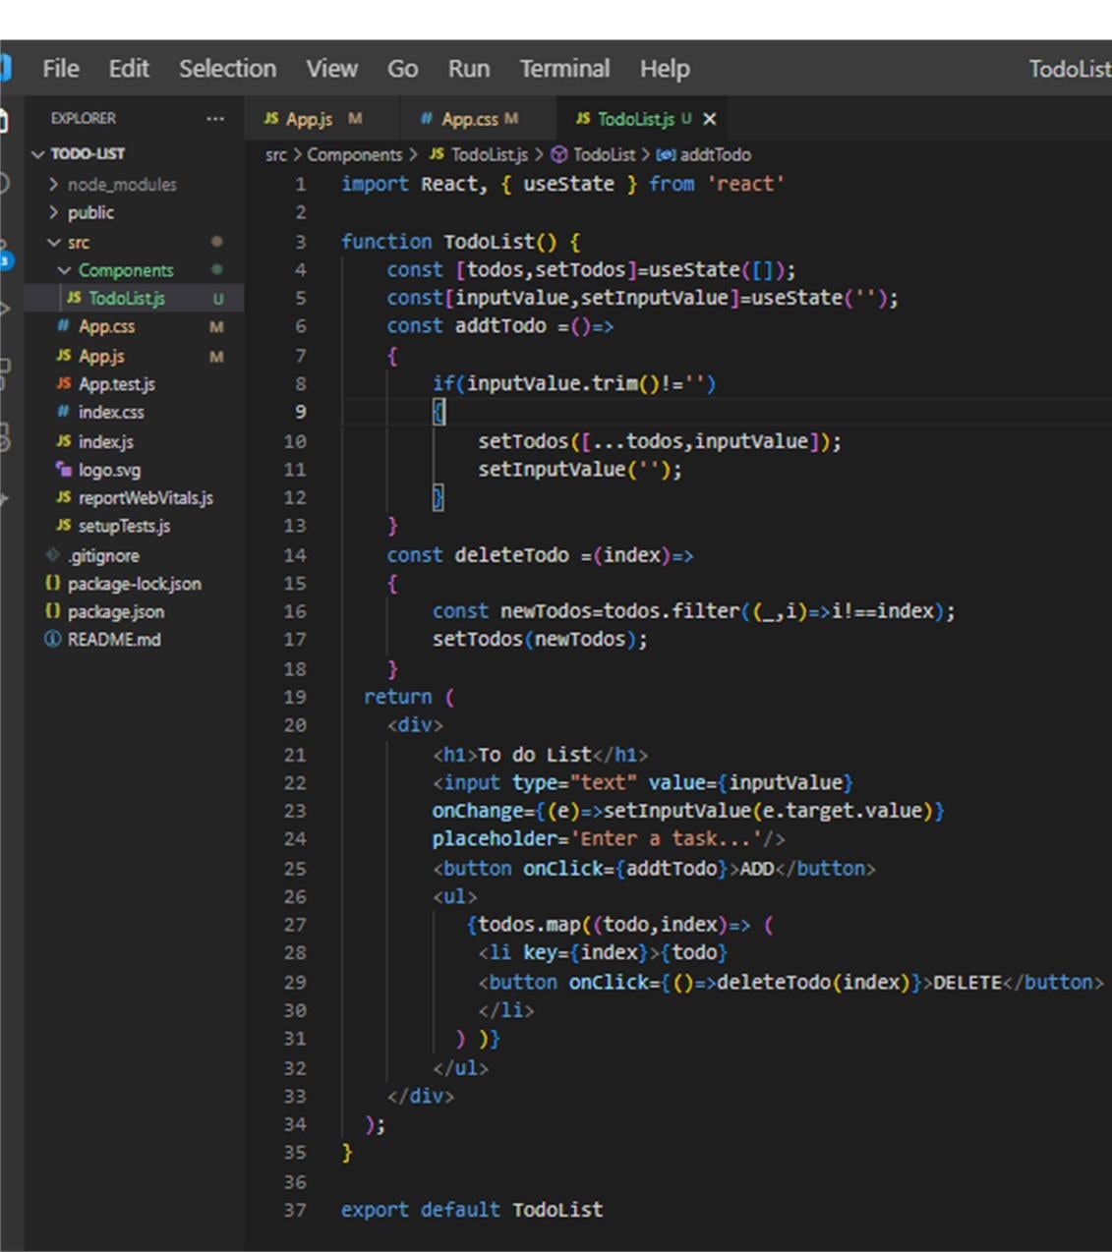The image size is (1112, 1252).
Task: Expand the public folder
Action: click(54, 212)
